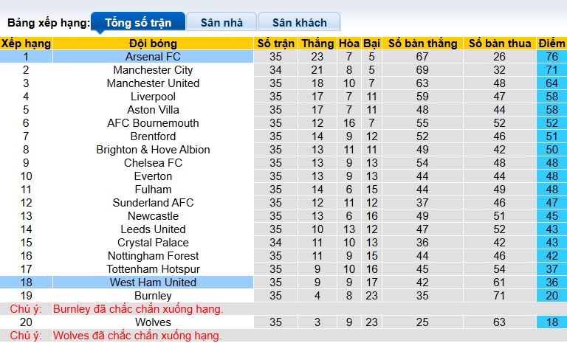The height and width of the screenshot is (343, 567).
Task: Click the Xếp hạng column header
Action: pos(26,44)
